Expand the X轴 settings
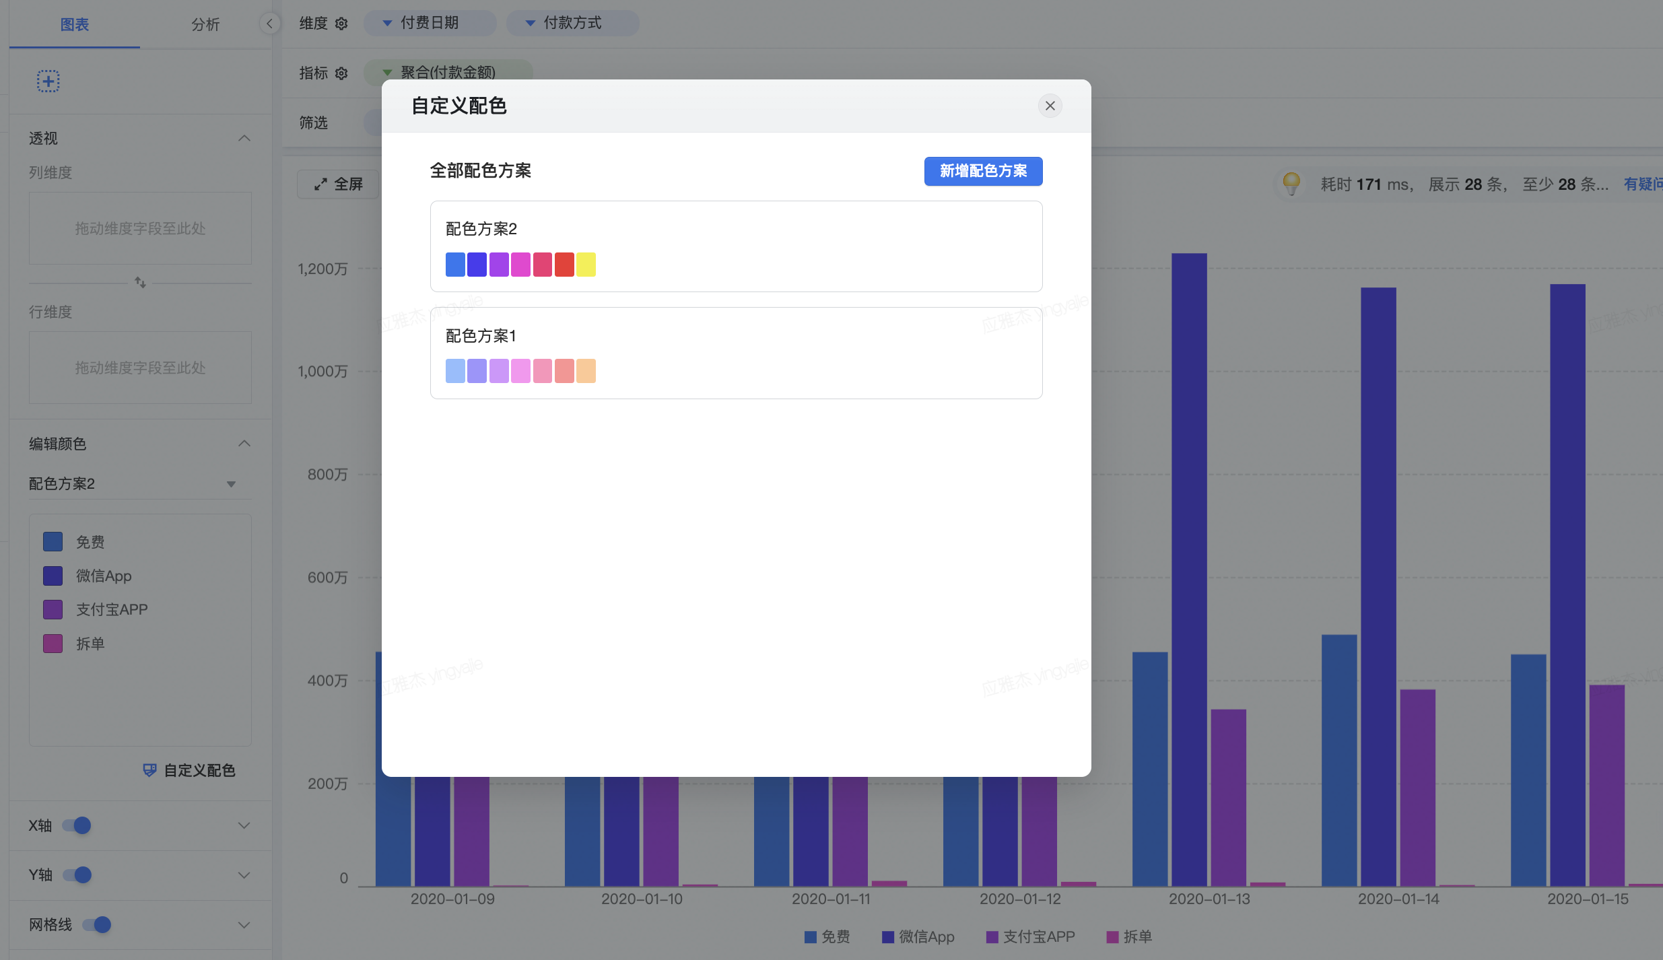This screenshot has height=960, width=1663. [244, 825]
